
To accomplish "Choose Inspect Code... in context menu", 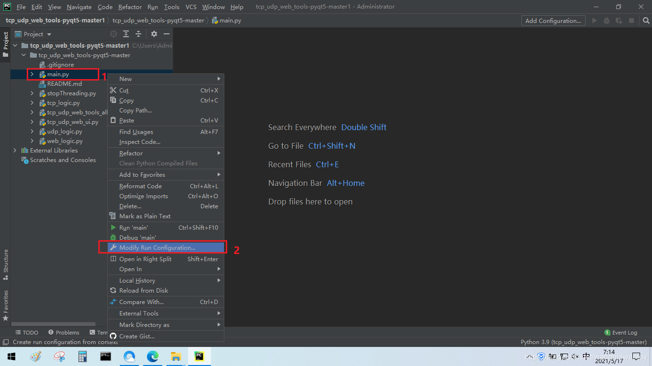I will [x=166, y=142].
